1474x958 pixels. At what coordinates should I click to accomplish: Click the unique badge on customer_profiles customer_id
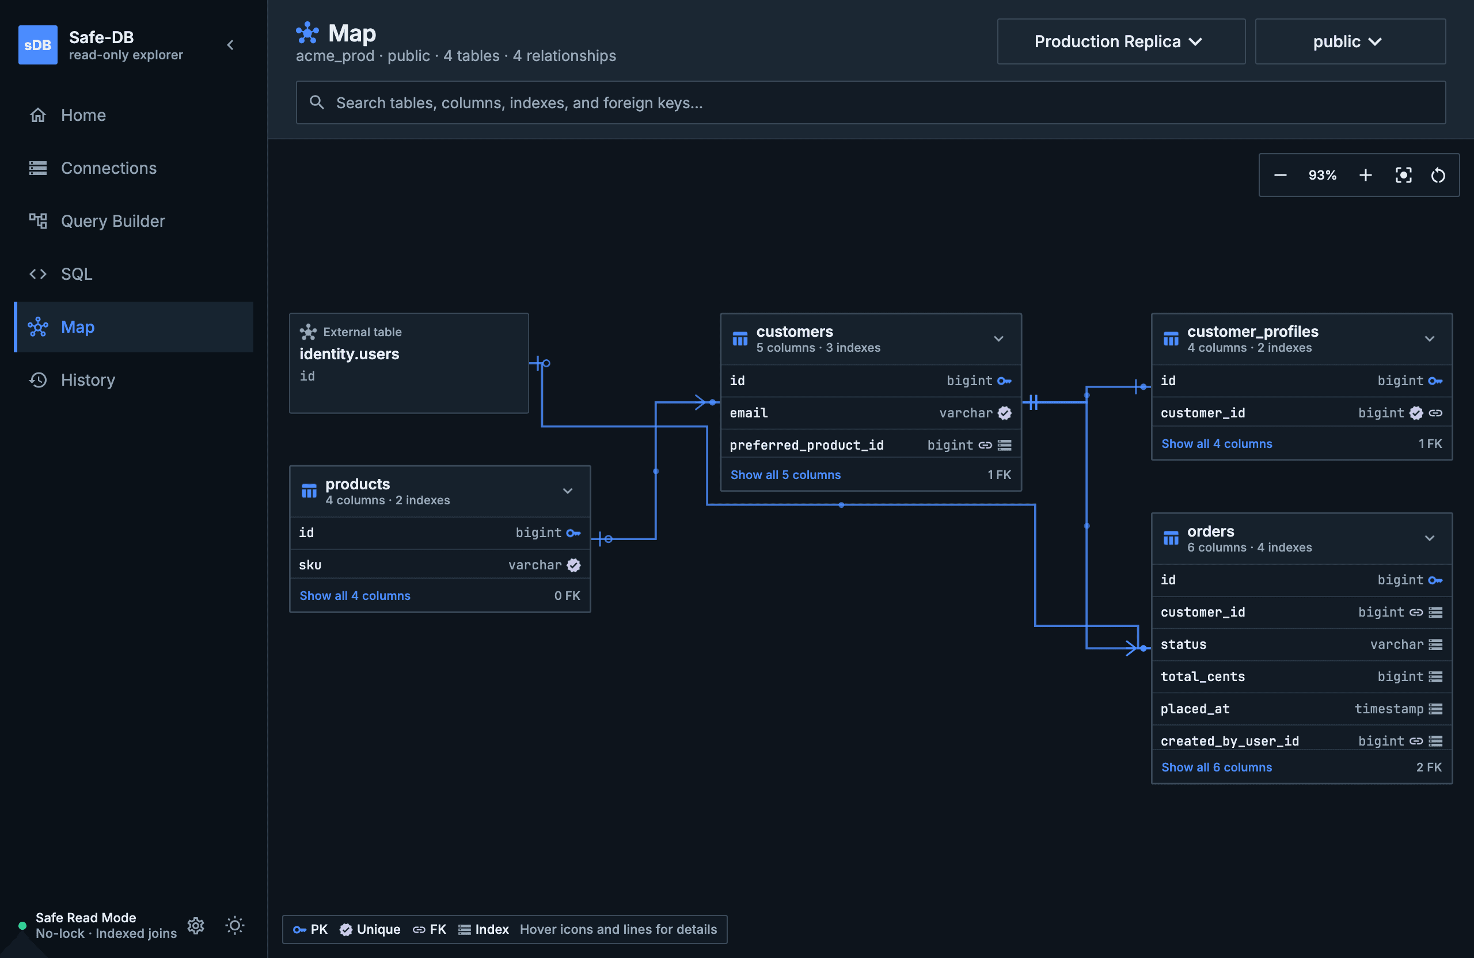pos(1416,413)
